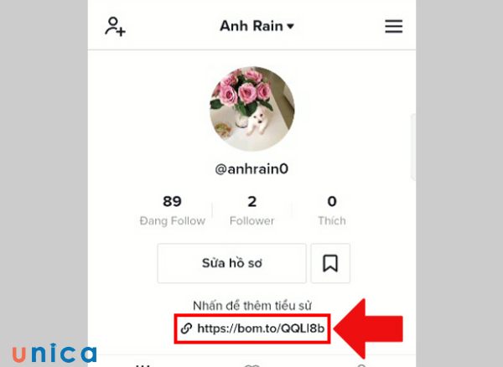
Task: Click the Đang Follow label
Action: click(x=172, y=221)
